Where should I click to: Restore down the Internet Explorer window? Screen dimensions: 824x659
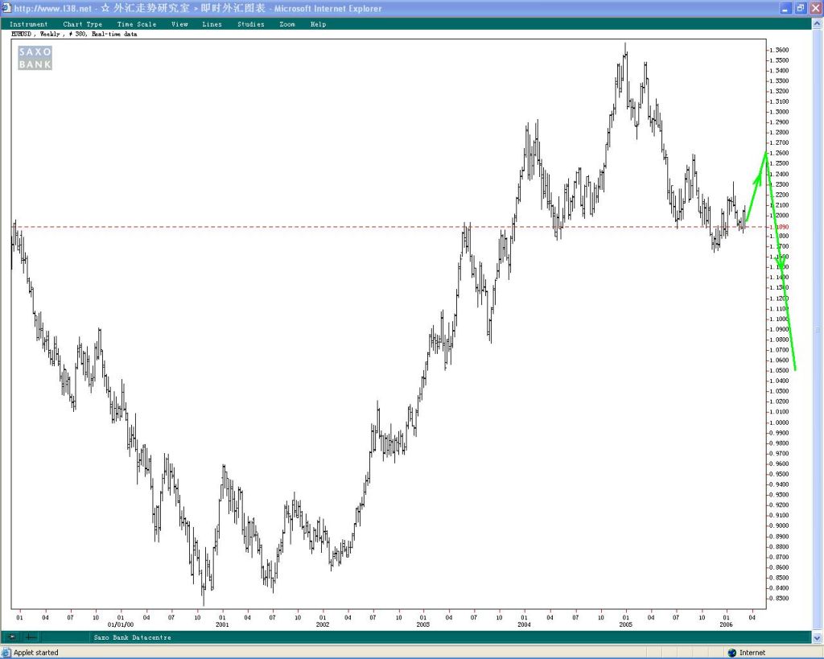[x=801, y=8]
